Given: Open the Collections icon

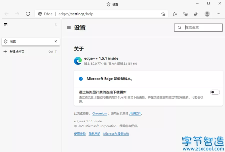Looking at the screenshot, I should tap(185, 14).
